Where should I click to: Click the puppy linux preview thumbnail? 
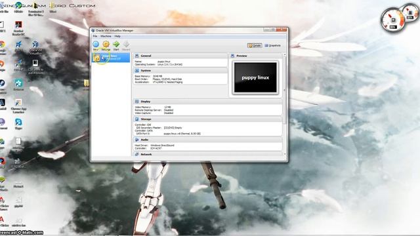pos(255,77)
